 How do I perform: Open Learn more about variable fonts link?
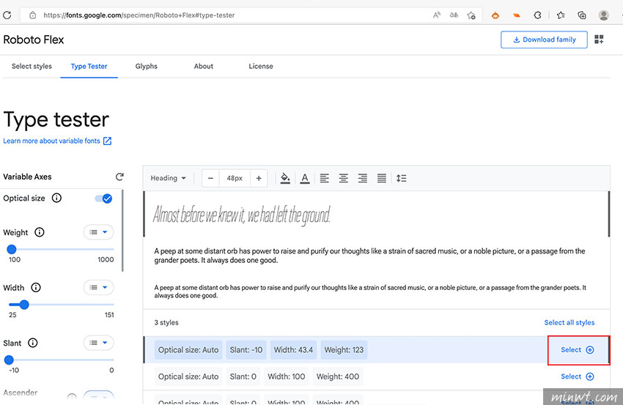pos(57,141)
